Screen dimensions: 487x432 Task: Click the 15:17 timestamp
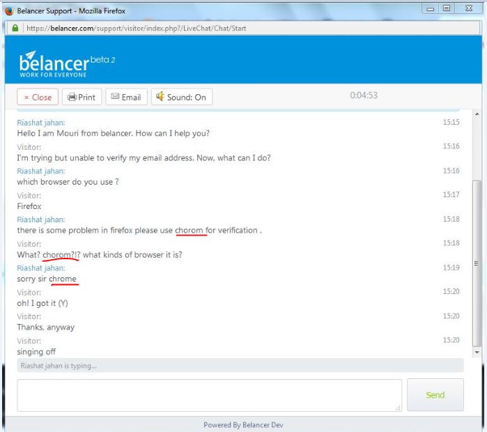click(x=451, y=194)
